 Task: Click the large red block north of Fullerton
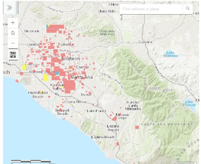(57, 28)
